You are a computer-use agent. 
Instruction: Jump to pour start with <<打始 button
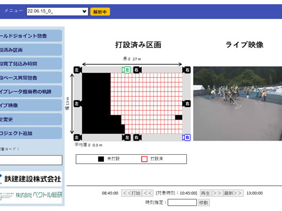[x=132, y=193]
